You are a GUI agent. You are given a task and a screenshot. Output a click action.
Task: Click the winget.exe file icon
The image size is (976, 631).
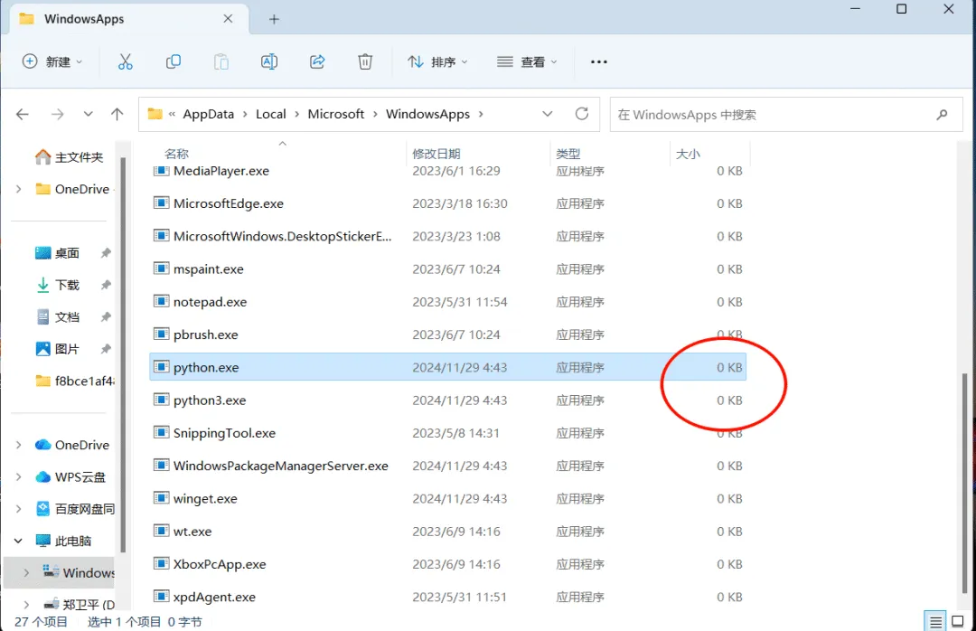pos(161,498)
